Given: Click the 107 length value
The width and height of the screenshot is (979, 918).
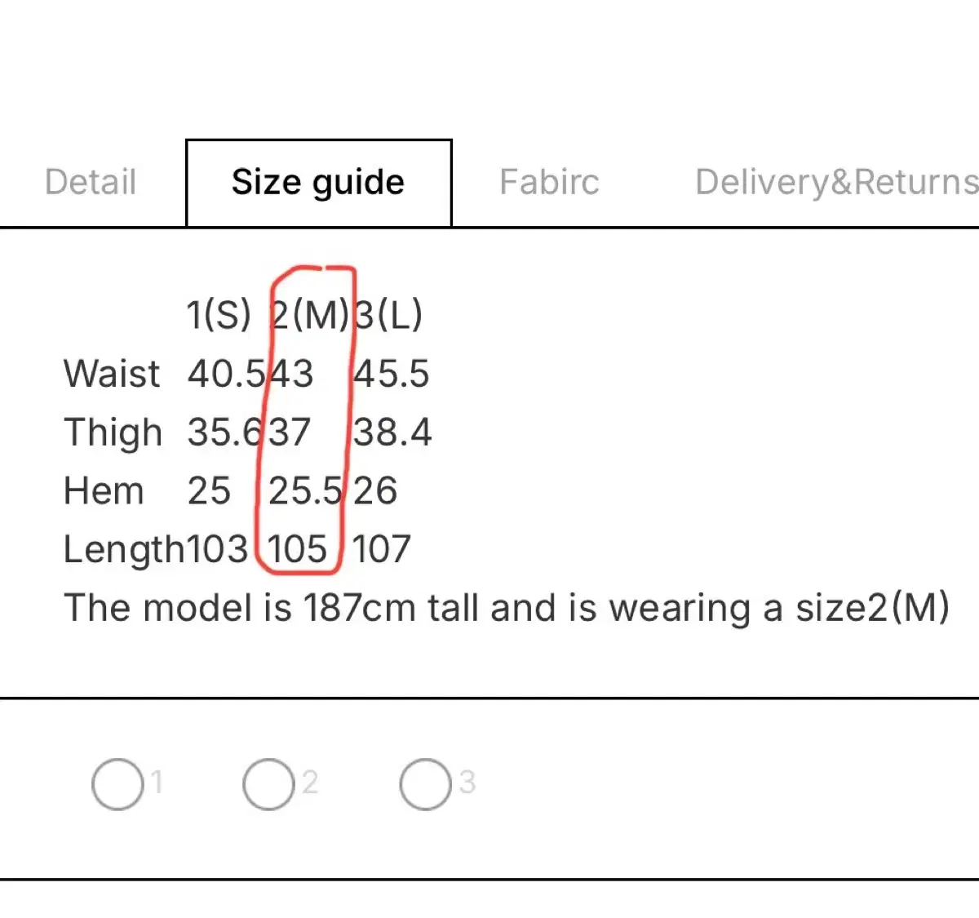Looking at the screenshot, I should click(x=381, y=549).
